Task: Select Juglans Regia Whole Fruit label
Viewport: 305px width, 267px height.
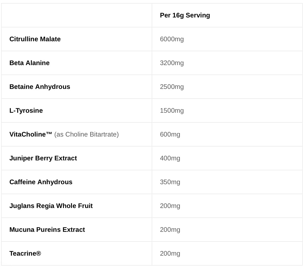Action: [x=51, y=206]
